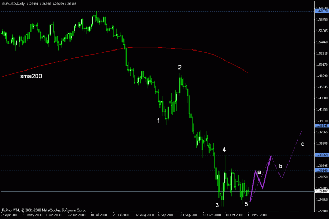The image size is (329, 219).
Task: Select the wave label '4'
Action: [224, 150]
